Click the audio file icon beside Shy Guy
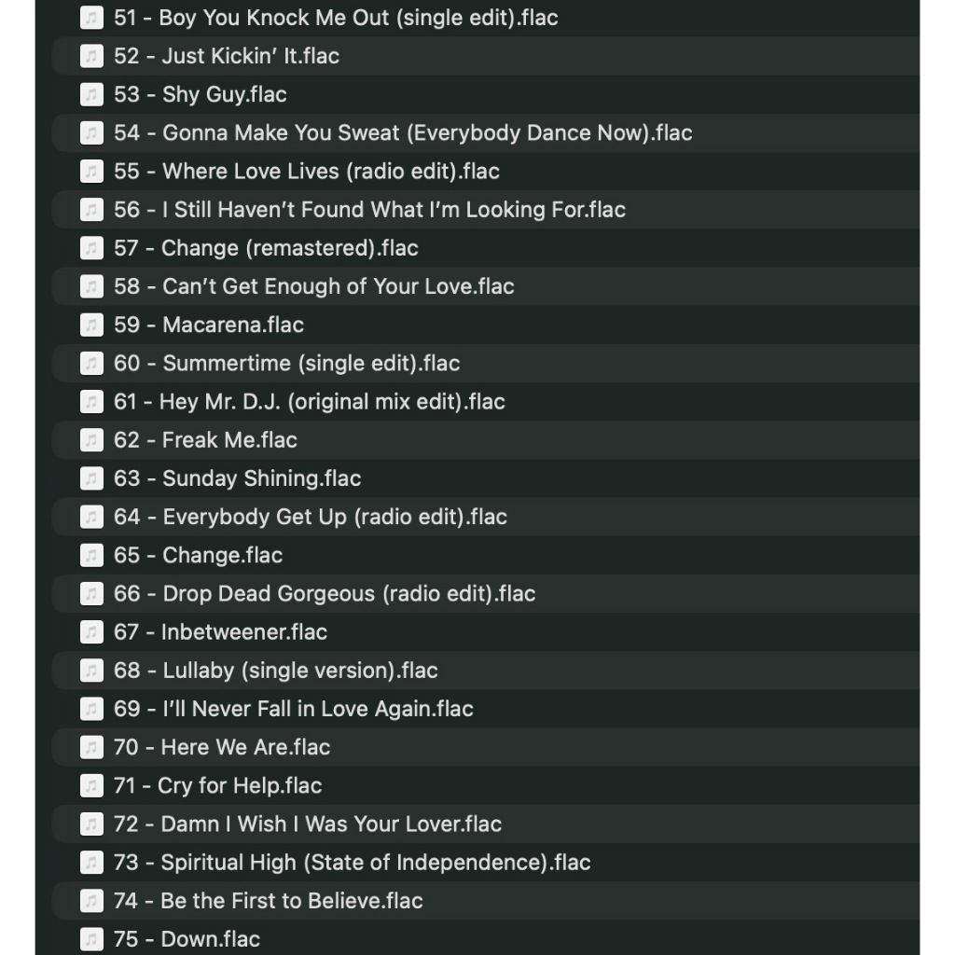Image resolution: width=955 pixels, height=955 pixels. point(91,94)
